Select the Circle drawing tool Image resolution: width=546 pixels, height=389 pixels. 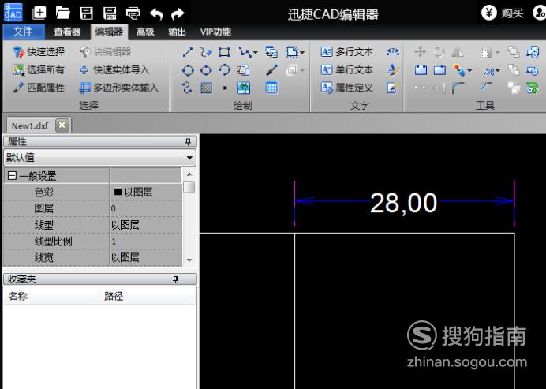coord(188,70)
